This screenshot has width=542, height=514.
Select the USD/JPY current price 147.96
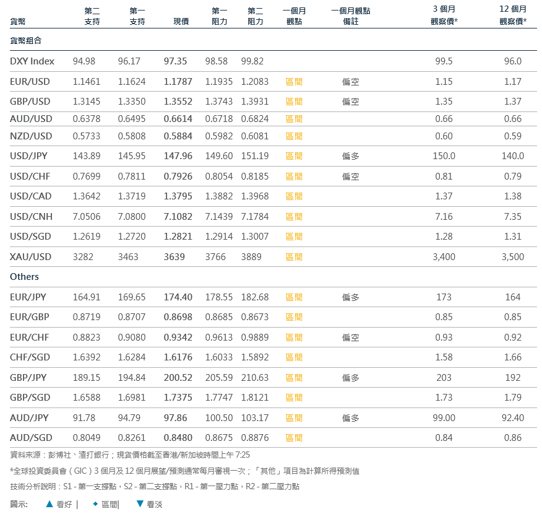click(x=178, y=156)
